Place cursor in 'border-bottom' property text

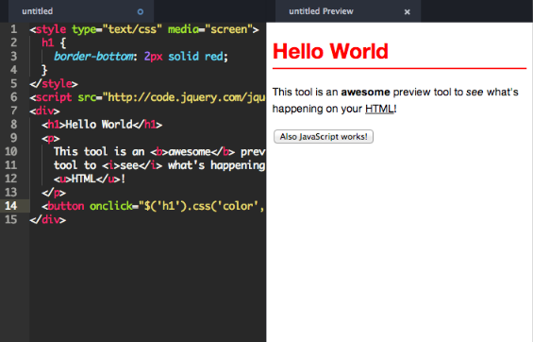[93, 56]
